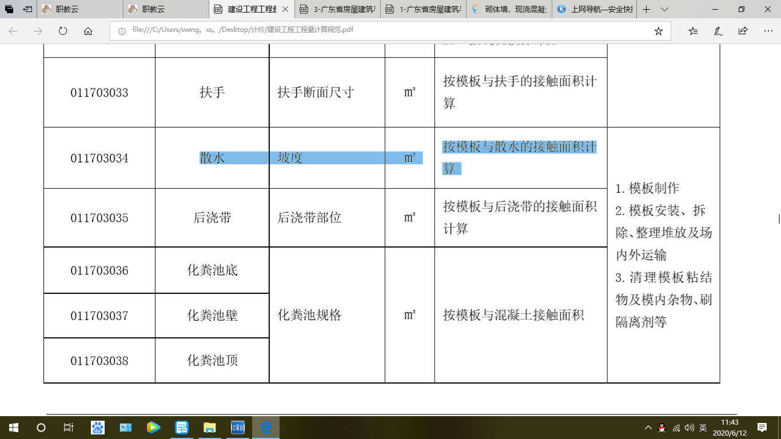Open the blue monitor app on taskbar
The width and height of the screenshot is (781, 439).
click(x=126, y=428)
